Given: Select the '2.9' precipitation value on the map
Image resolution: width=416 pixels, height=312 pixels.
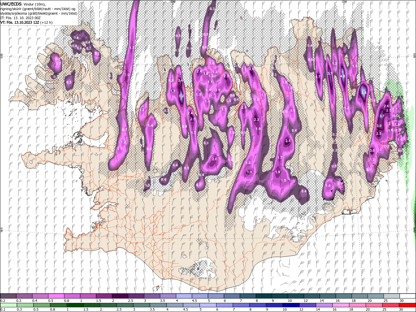Looking at the screenshot, I should (x=126, y=75).
